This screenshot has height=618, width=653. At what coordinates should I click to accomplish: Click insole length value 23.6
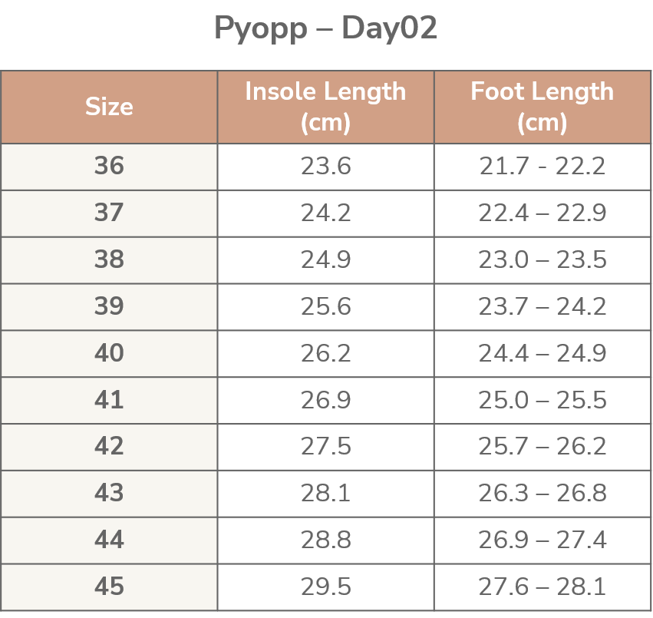[x=325, y=166]
